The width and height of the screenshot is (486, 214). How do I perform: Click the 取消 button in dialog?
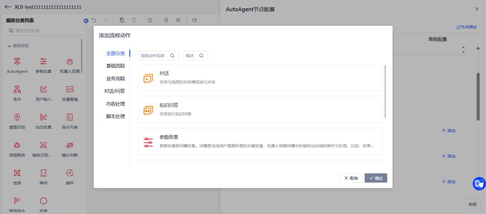click(x=351, y=178)
